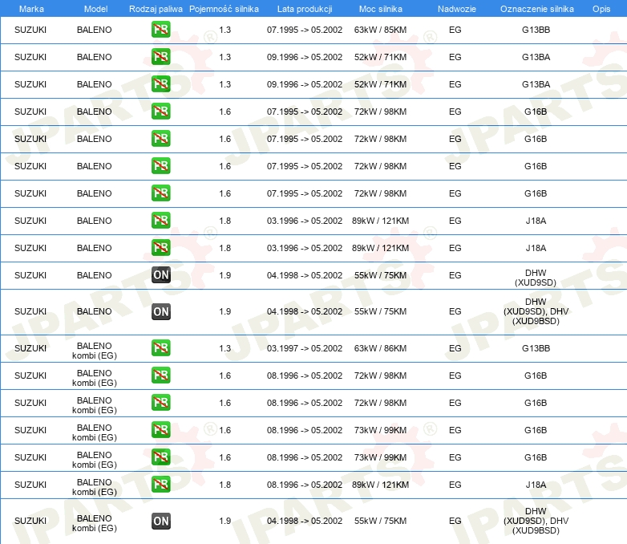The height and width of the screenshot is (544, 627).
Task: Click petrol fuel icon in 63kW / 86KM row
Action: (x=160, y=348)
